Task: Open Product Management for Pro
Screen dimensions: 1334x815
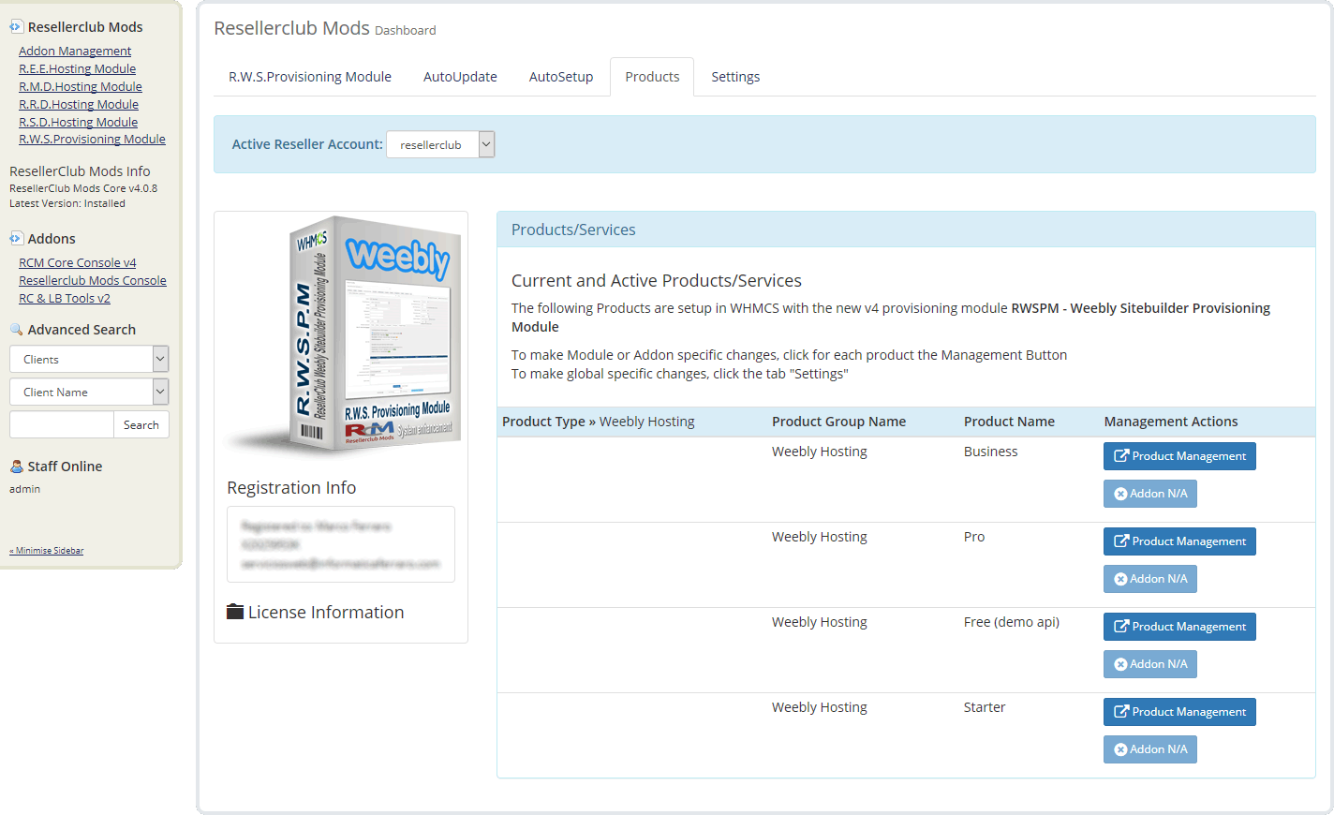Action: (x=1179, y=541)
